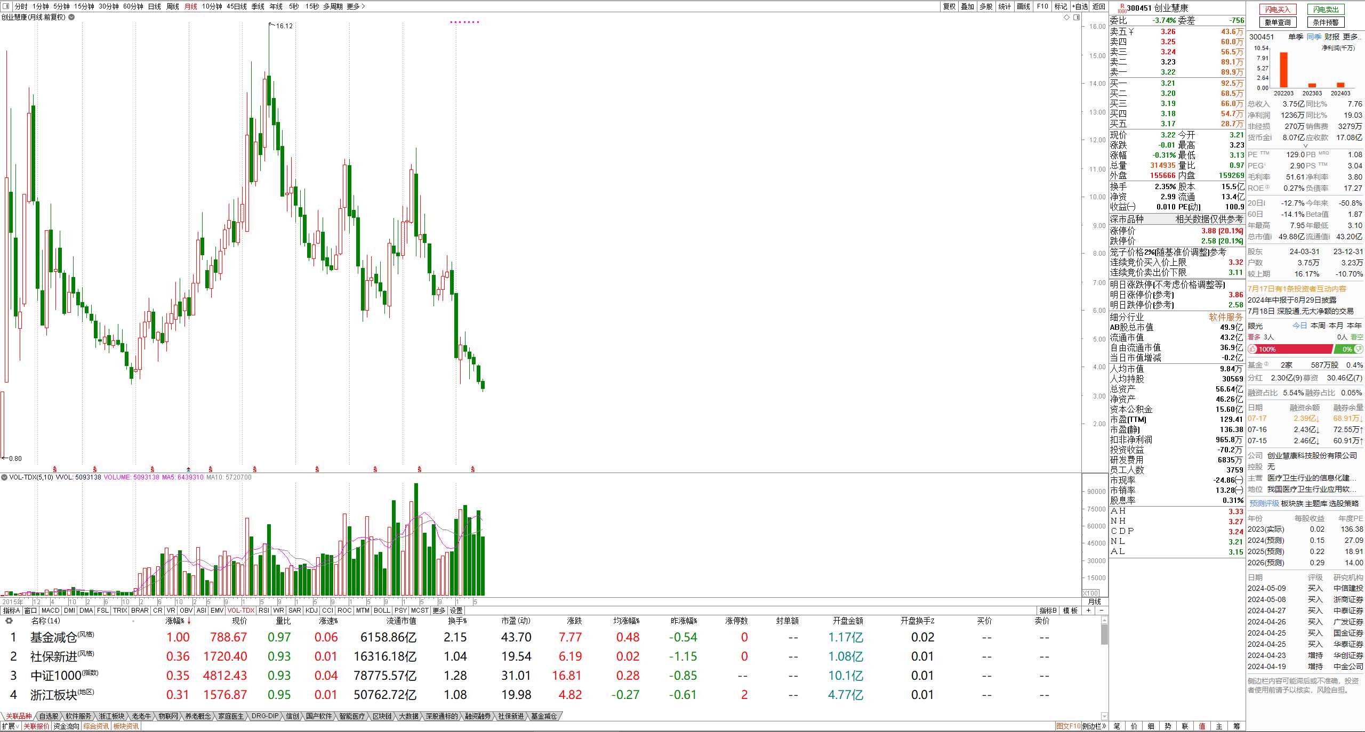Image resolution: width=1365 pixels, height=732 pixels.
Task: Select the 值 value view button
Action: 1202,726
